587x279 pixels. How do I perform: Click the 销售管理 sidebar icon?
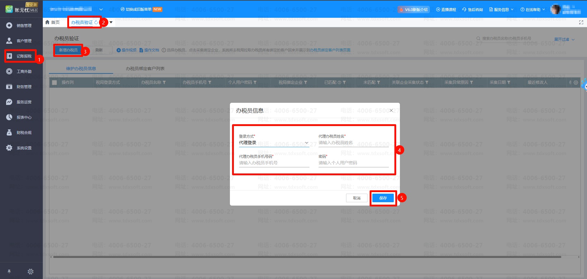[x=9, y=25]
